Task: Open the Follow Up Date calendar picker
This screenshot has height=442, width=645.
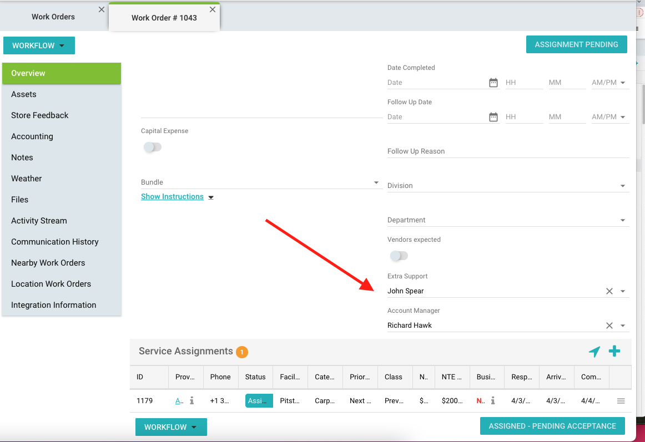Action: coord(493,117)
